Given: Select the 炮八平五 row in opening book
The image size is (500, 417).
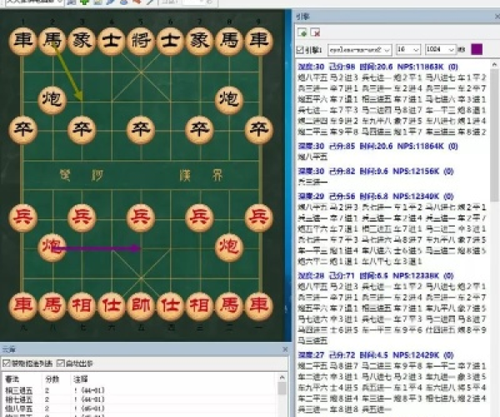Looking at the screenshot, I should click(140, 408).
